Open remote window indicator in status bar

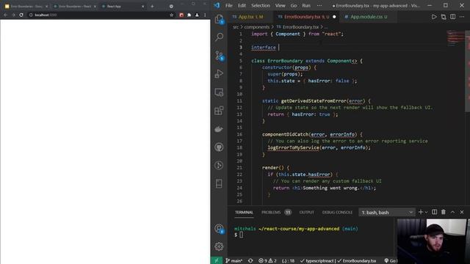pyautogui.click(x=217, y=261)
